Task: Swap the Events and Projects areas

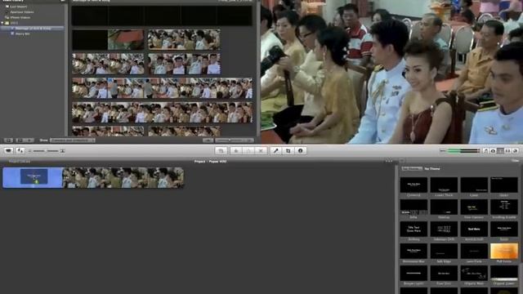Action: [x=20, y=150]
